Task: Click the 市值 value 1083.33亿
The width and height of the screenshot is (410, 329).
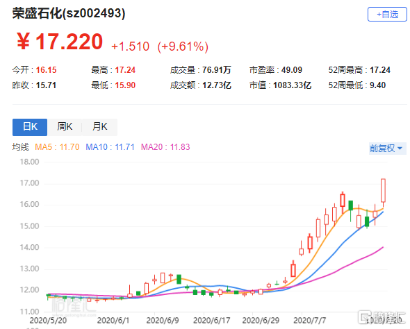Action: pos(292,85)
